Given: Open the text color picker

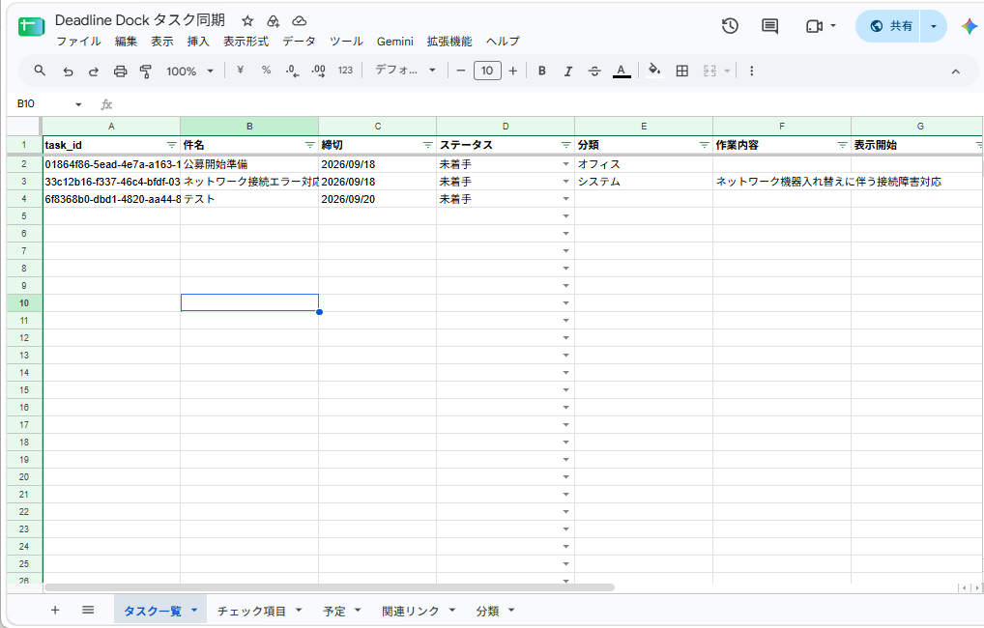Looking at the screenshot, I should pyautogui.click(x=622, y=71).
